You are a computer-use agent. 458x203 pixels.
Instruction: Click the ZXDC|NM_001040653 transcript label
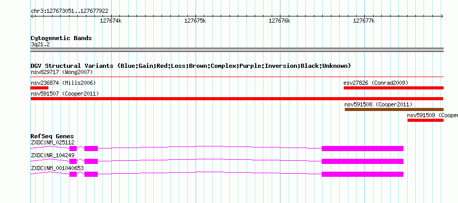click(x=57, y=168)
